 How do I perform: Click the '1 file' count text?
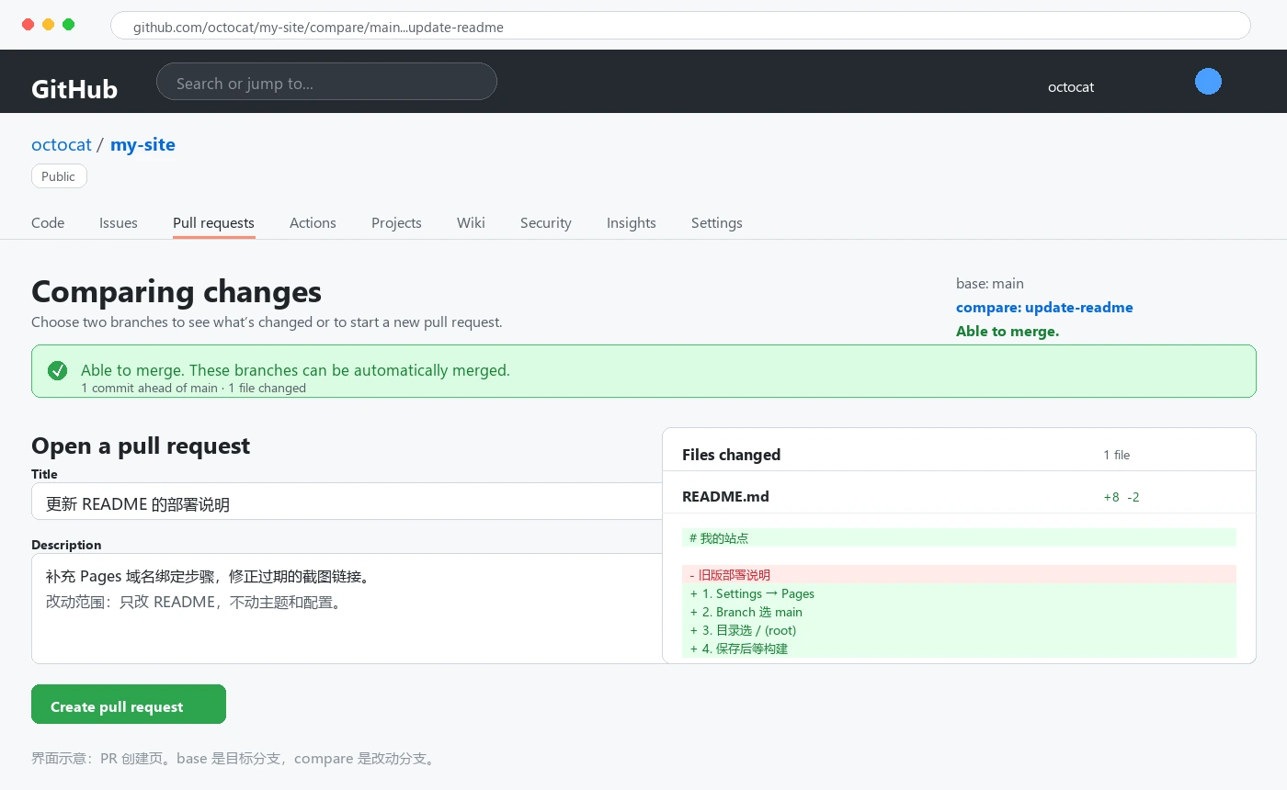[x=1117, y=455]
